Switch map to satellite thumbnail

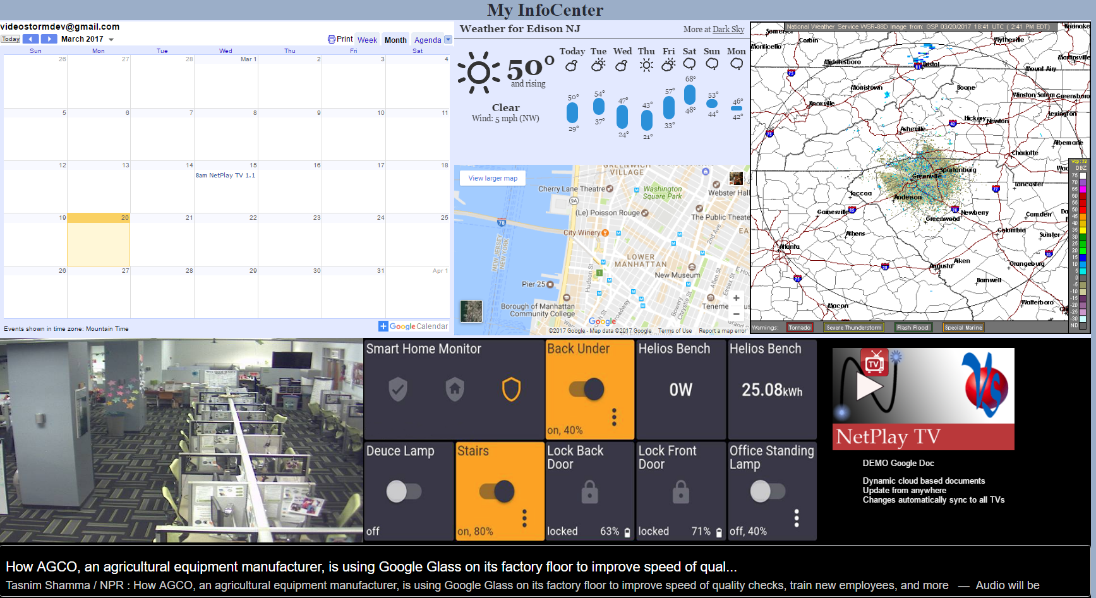click(471, 311)
